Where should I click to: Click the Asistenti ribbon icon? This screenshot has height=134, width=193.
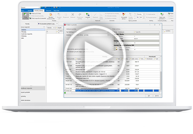tap(88, 16)
